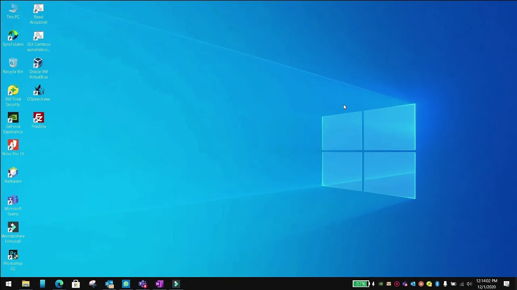The image size is (517, 290).
Task: Open the power battery tray icon
Action: [453, 284]
